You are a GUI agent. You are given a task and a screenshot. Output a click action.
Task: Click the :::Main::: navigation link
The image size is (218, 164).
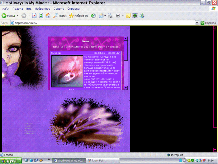point(27,123)
